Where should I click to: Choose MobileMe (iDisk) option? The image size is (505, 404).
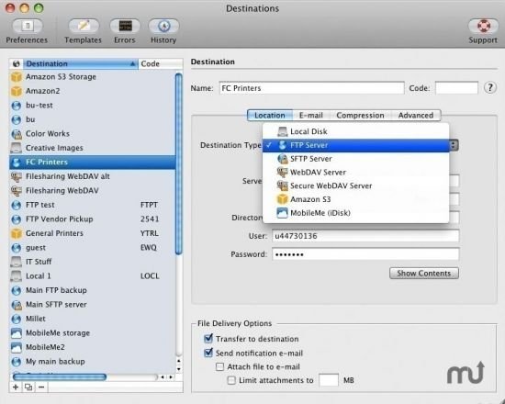point(356,213)
